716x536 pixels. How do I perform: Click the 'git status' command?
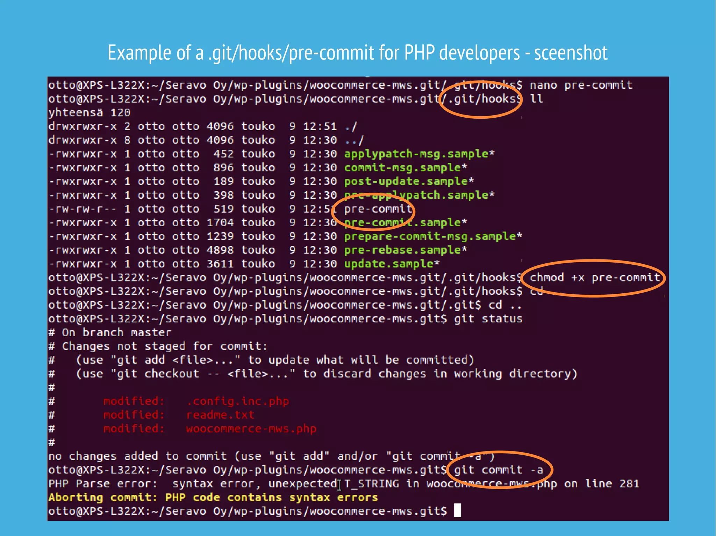(488, 319)
